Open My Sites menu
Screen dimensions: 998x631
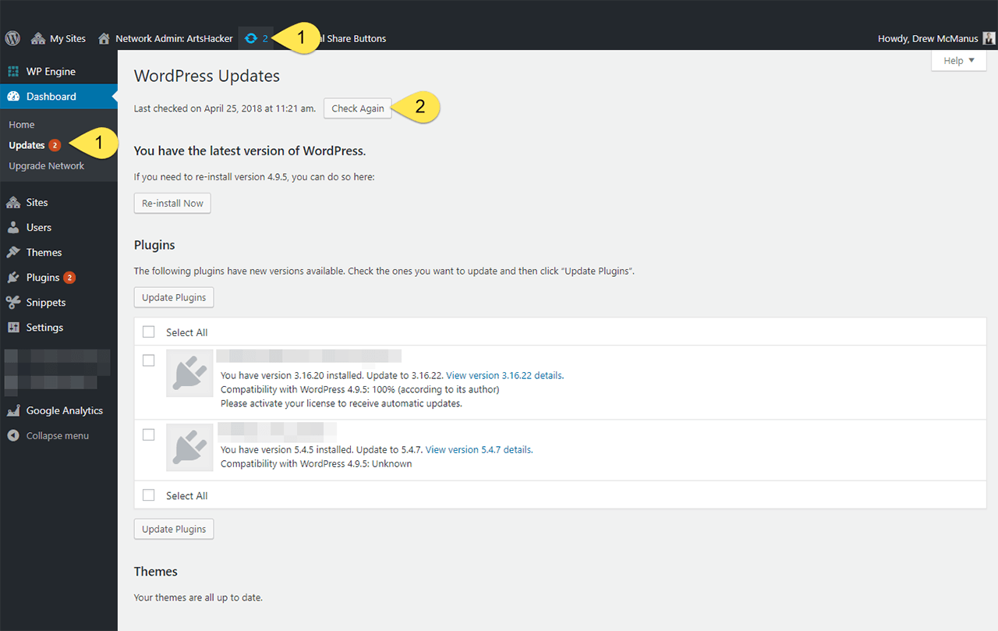coord(58,38)
